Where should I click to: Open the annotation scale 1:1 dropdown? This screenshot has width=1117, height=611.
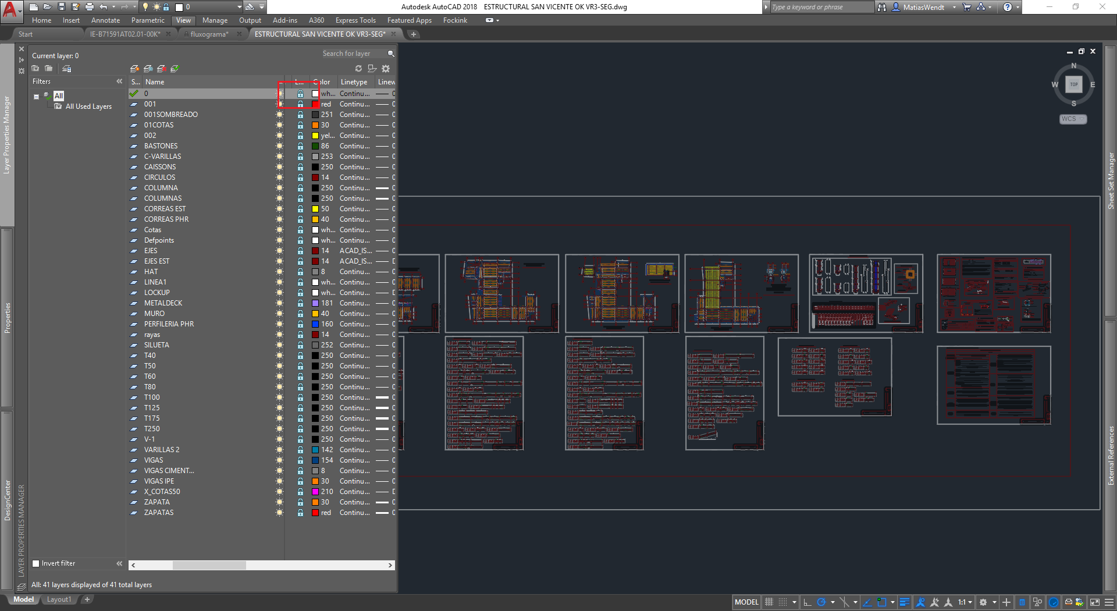(970, 602)
